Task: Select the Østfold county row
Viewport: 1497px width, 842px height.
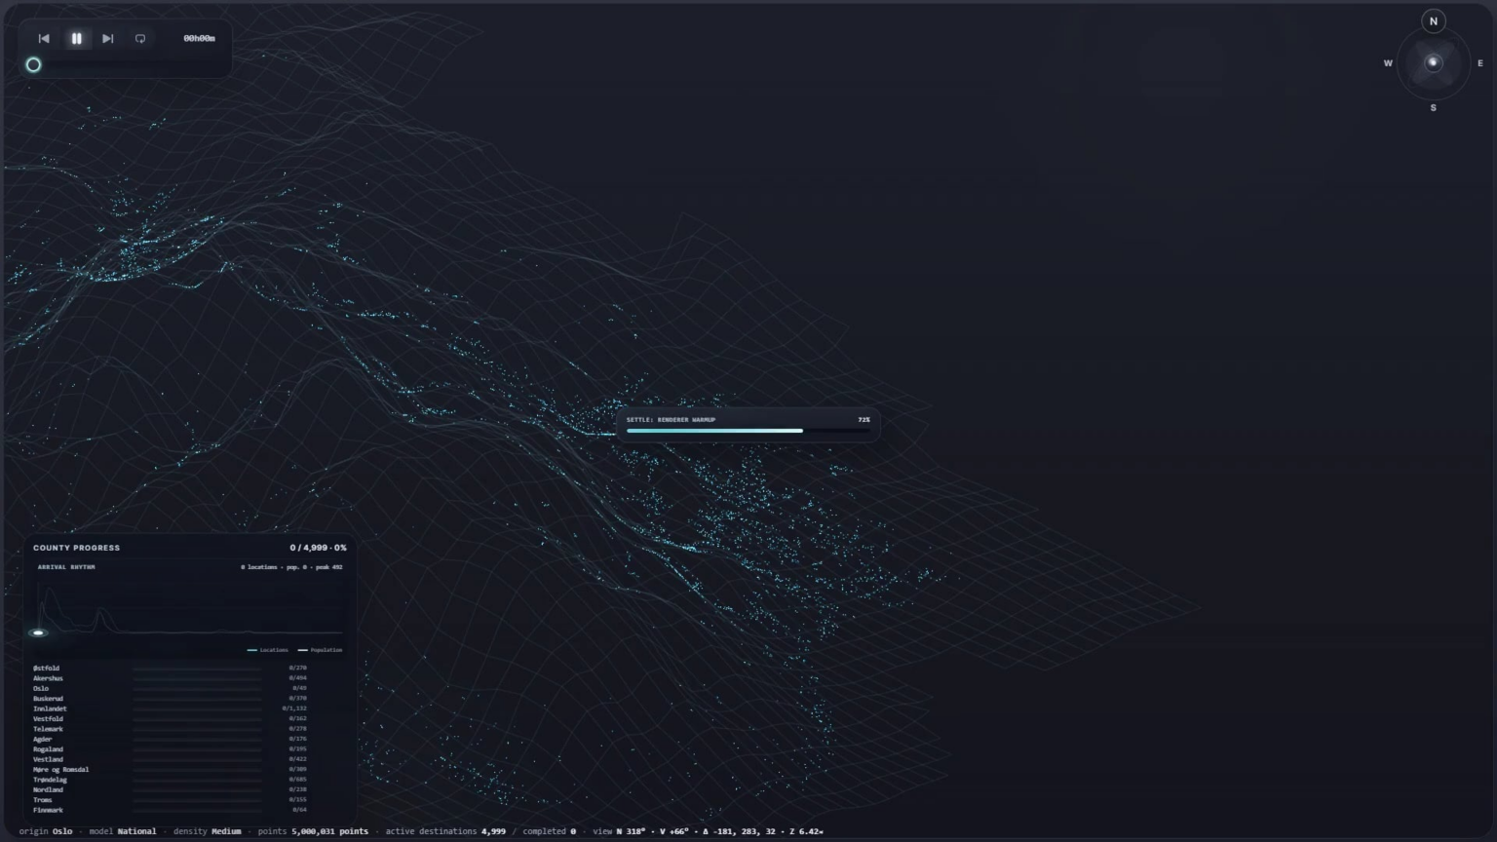Action: point(170,669)
